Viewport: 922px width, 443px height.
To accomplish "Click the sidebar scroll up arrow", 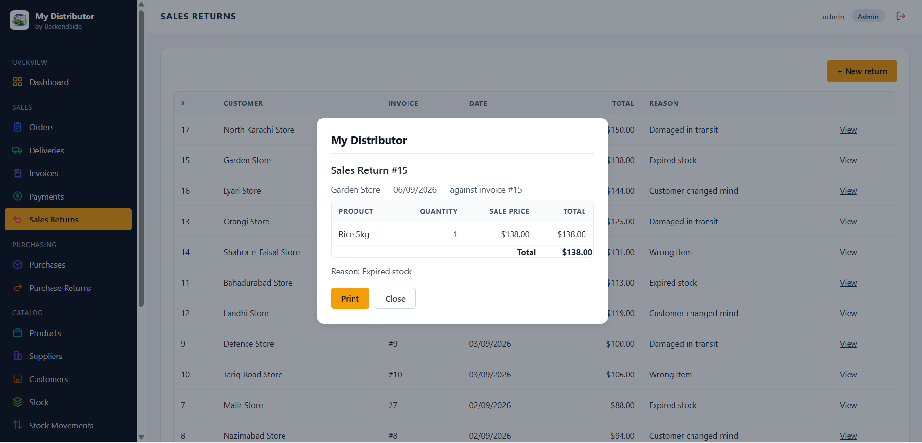I will click(141, 4).
